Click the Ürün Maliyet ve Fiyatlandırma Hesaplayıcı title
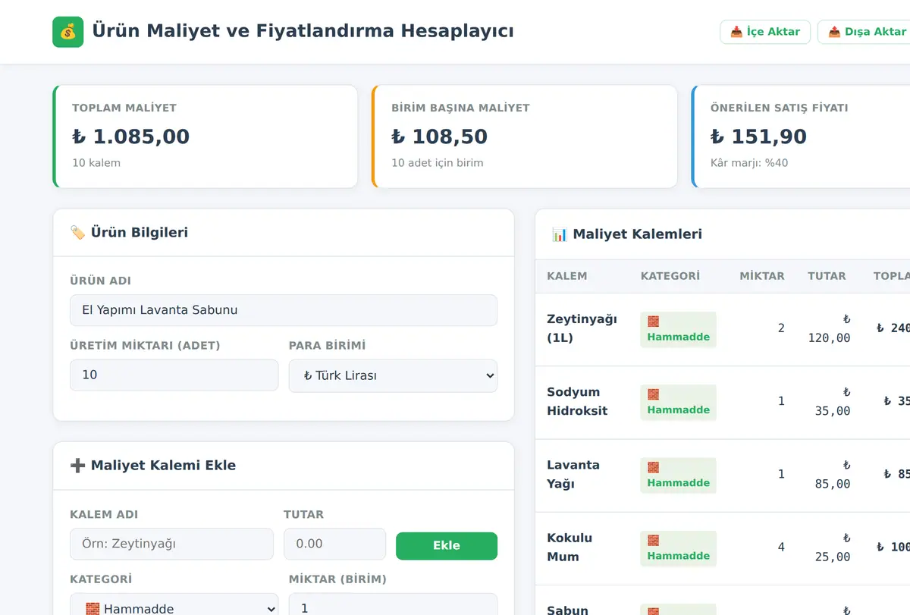910x615 pixels. tap(303, 31)
